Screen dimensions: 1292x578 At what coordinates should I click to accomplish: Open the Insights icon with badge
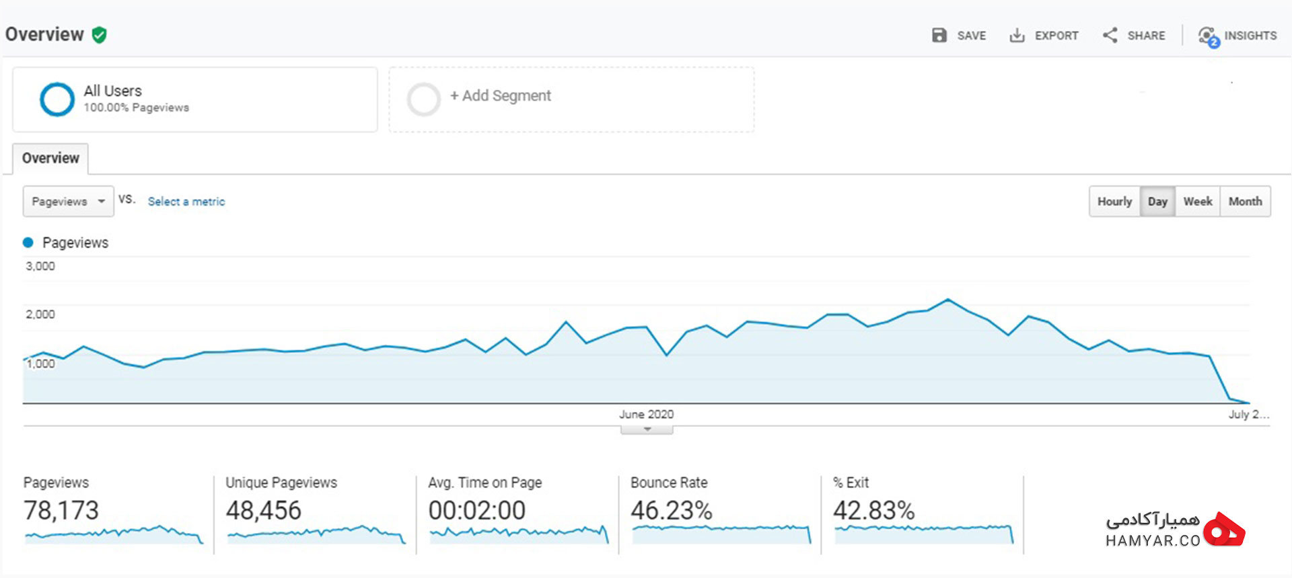(1209, 36)
